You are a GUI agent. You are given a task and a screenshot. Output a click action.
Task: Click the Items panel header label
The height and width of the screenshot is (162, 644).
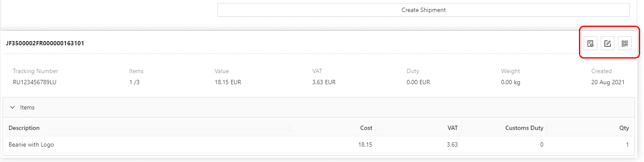(27, 108)
